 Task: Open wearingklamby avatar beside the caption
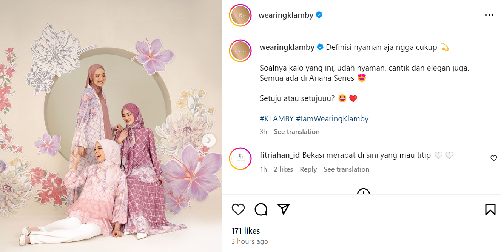coord(240,51)
